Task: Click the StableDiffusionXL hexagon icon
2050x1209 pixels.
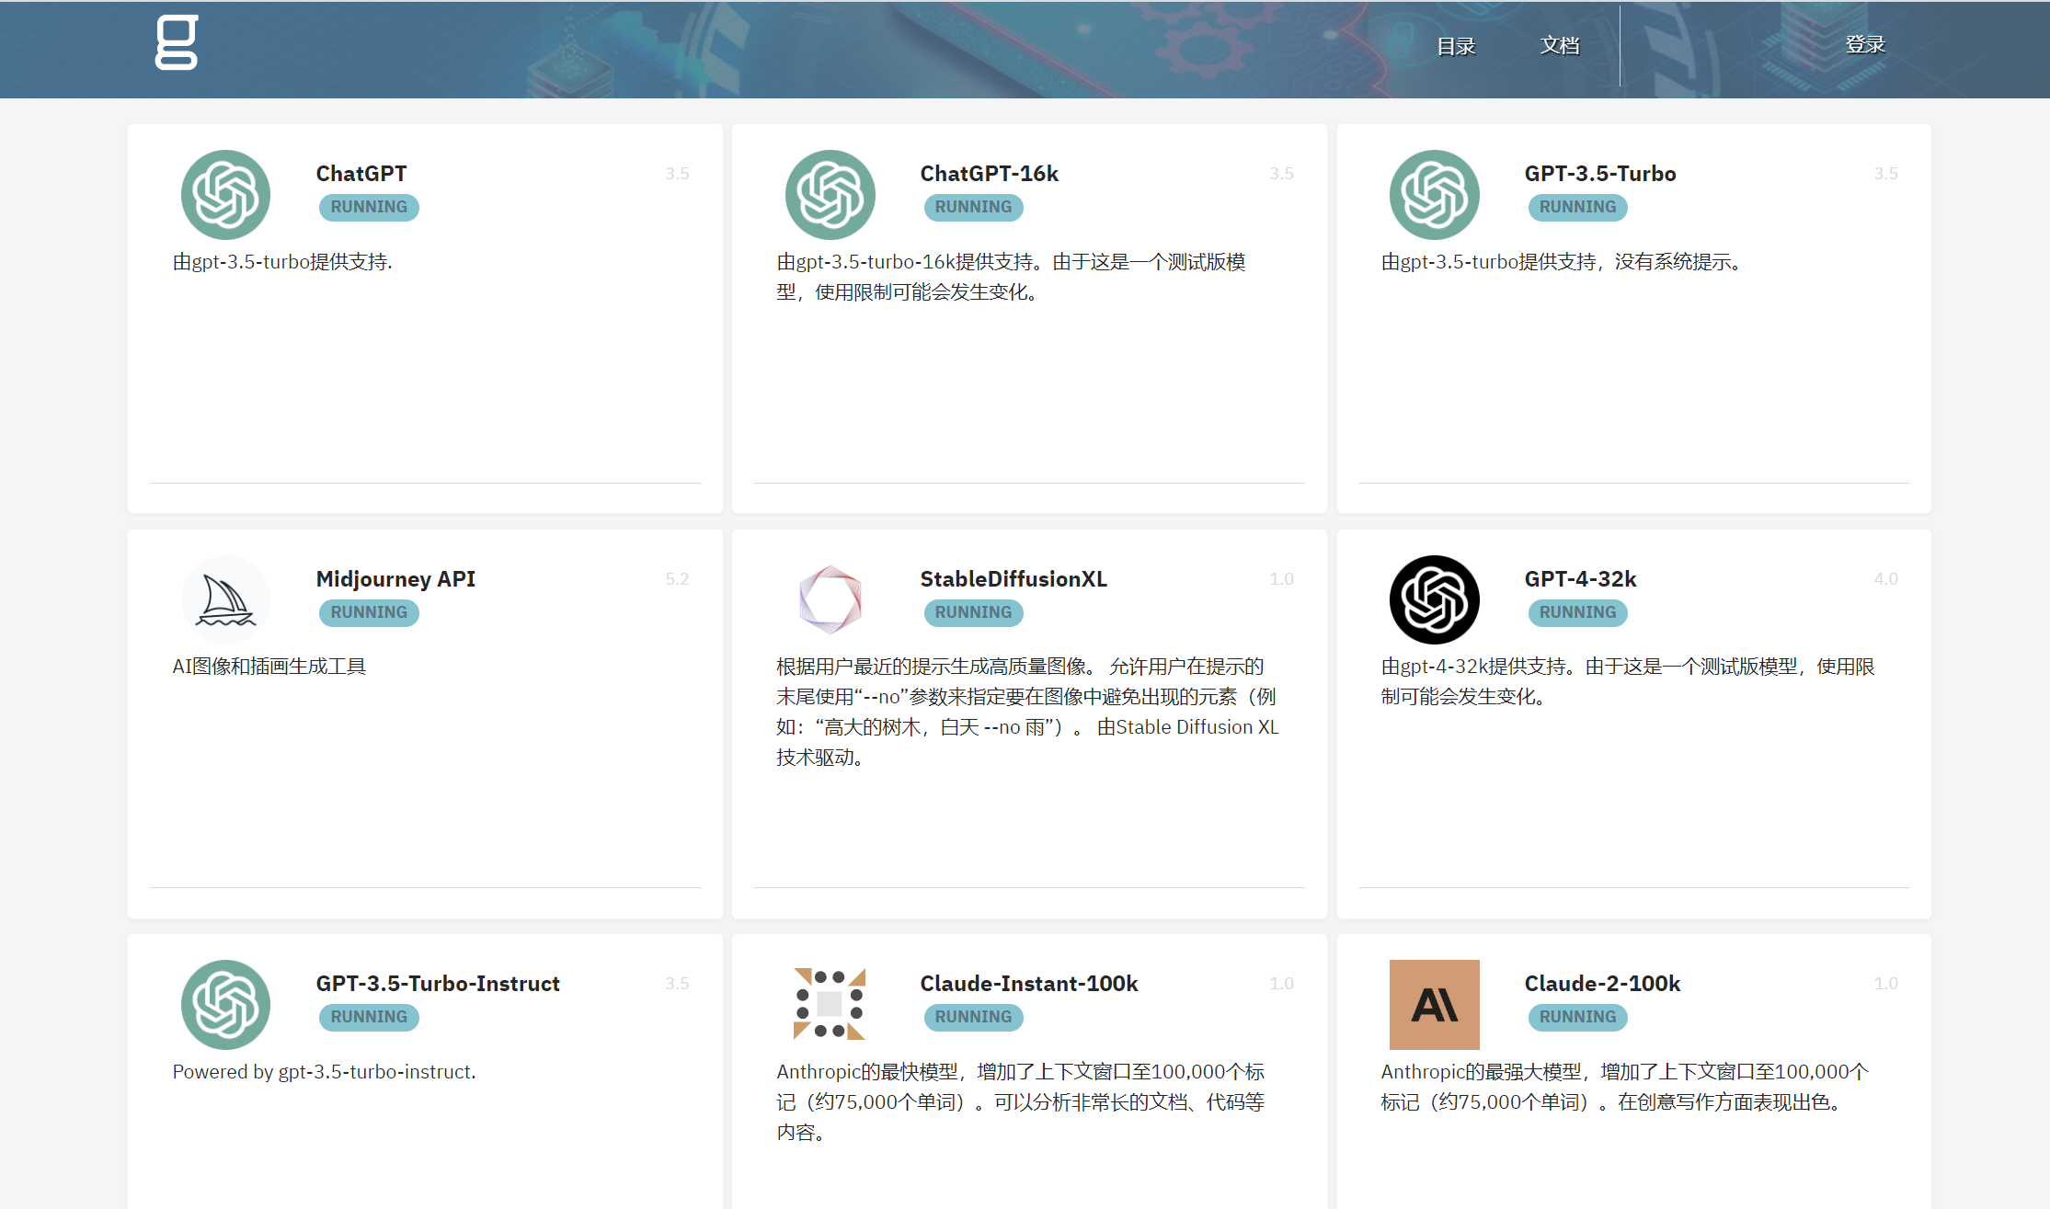Action: 830,599
